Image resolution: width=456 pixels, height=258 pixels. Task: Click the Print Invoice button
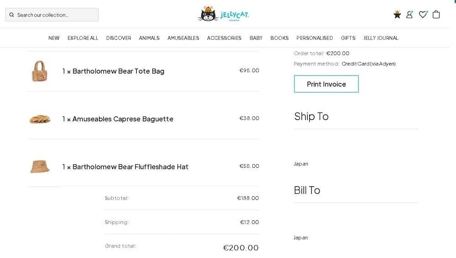coord(326,84)
